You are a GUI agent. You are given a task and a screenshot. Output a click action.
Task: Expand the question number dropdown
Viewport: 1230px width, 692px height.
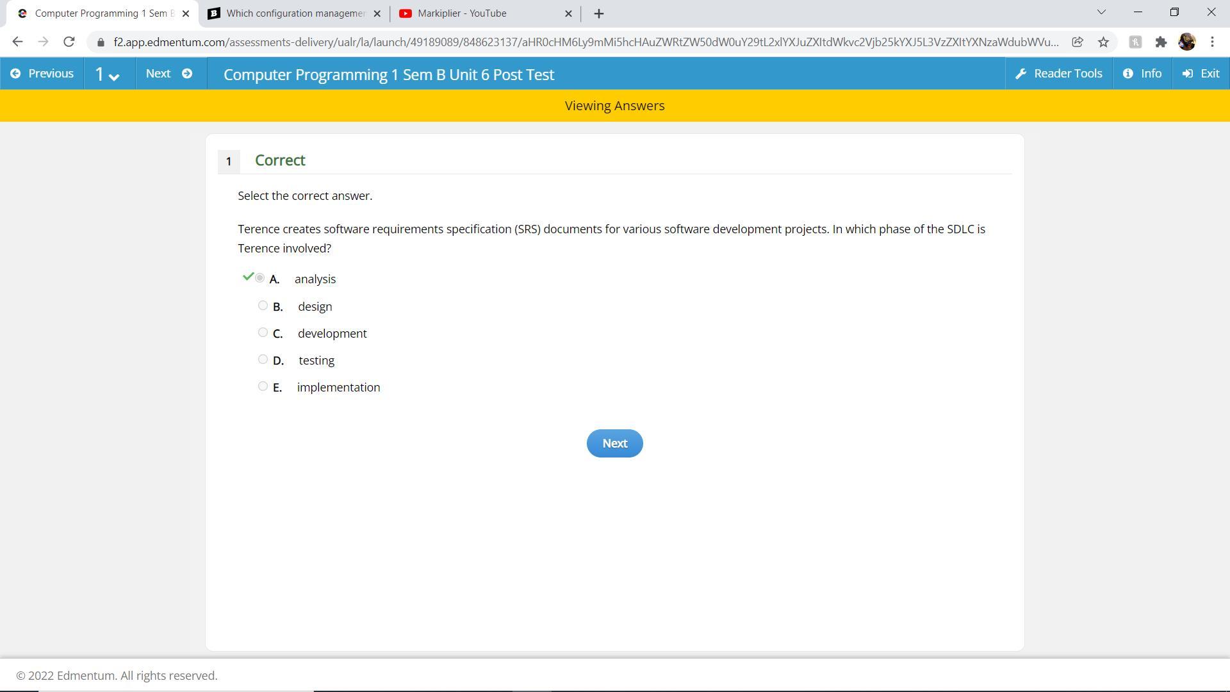pos(107,74)
